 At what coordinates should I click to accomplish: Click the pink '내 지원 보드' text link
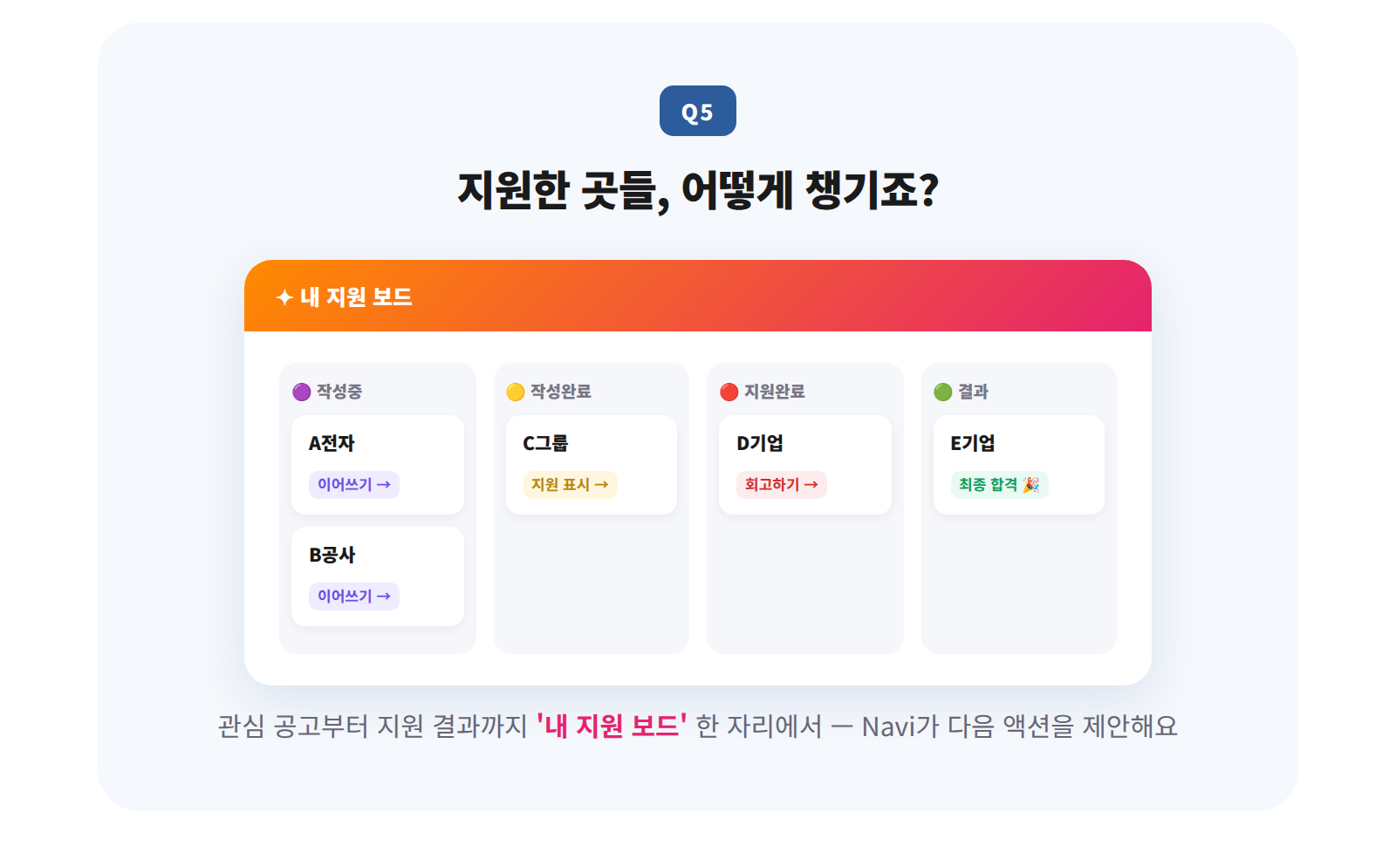[x=612, y=726]
